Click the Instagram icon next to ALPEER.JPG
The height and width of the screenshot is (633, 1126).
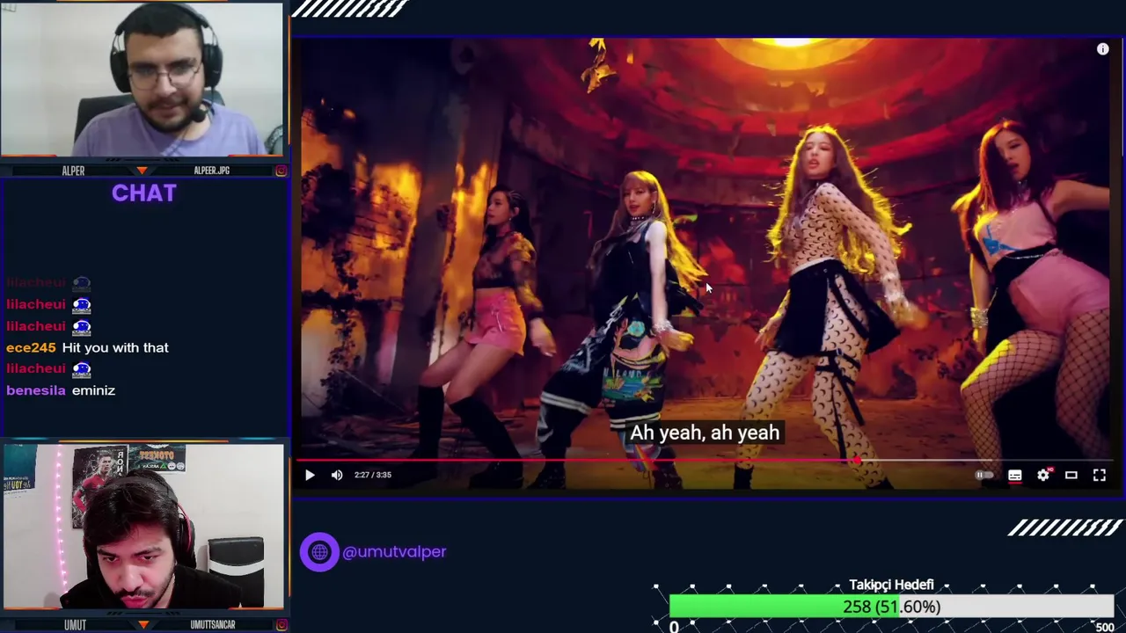click(281, 171)
